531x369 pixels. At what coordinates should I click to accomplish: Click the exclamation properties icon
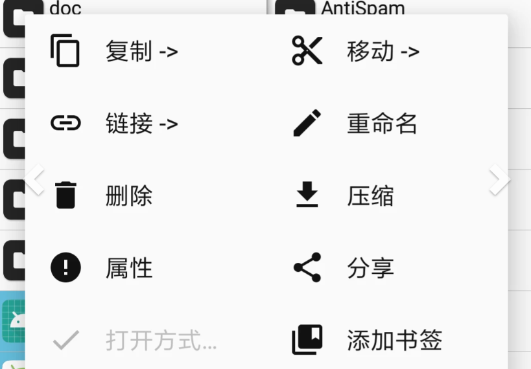(x=65, y=267)
